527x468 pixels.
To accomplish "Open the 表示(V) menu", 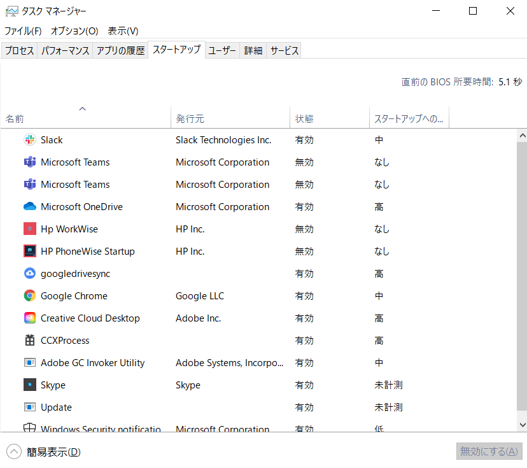I will (x=123, y=31).
